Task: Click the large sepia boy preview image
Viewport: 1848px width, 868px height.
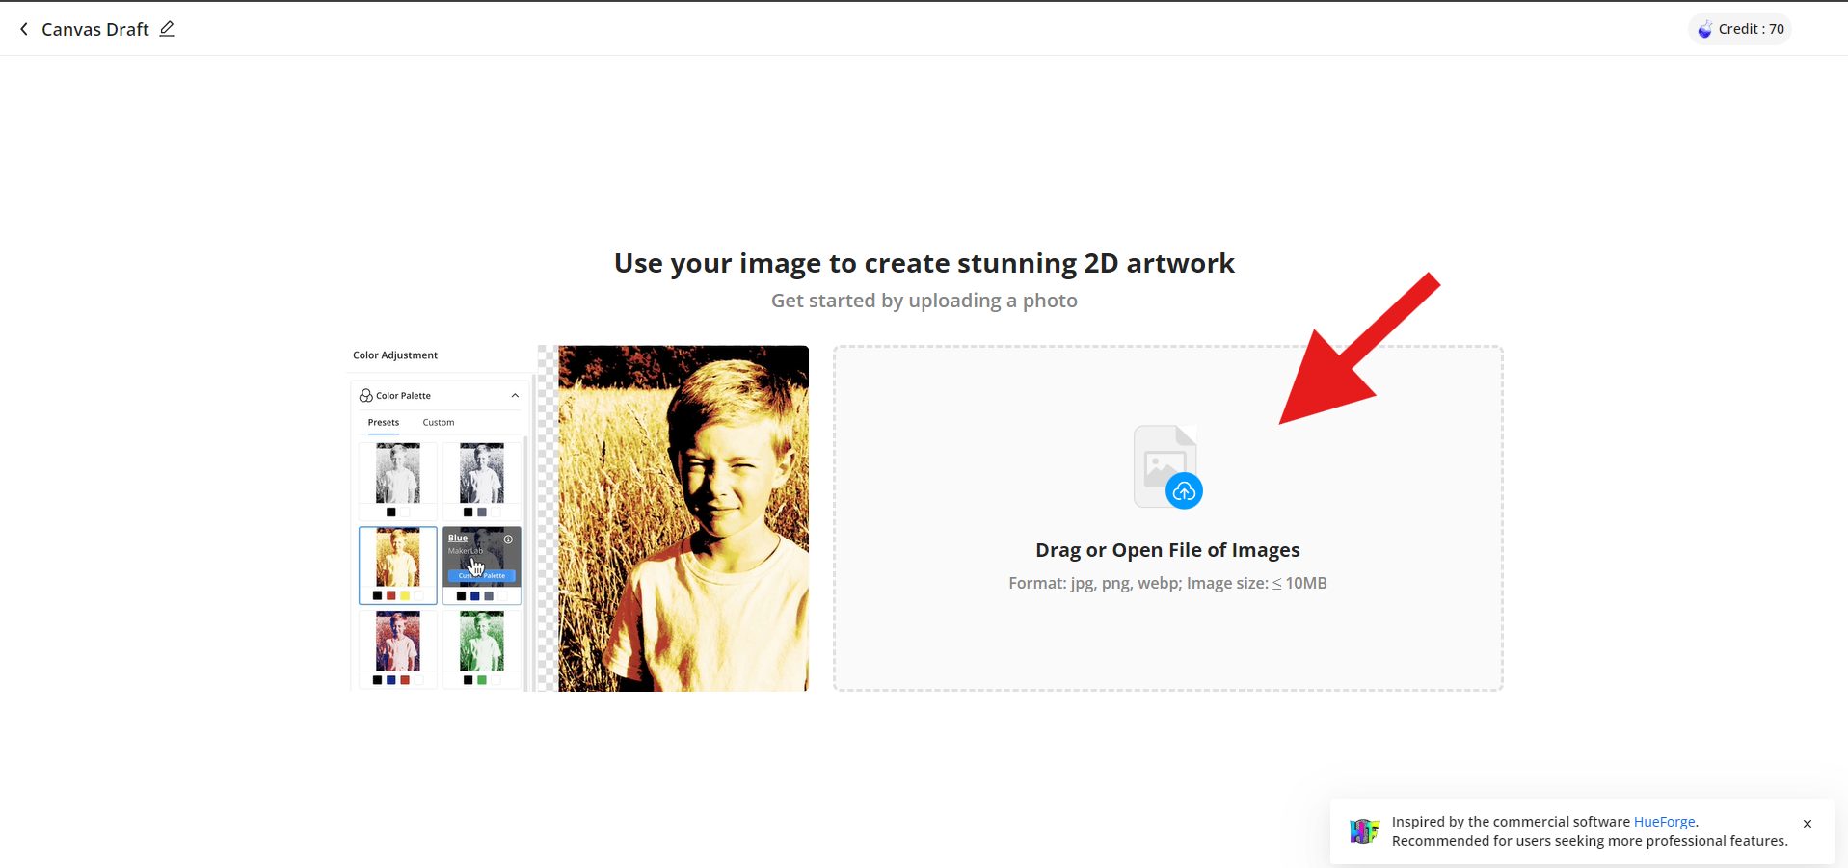Action: 683,518
